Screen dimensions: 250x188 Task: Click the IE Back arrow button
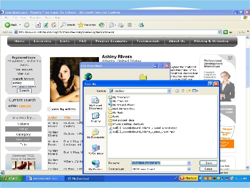pyautogui.click(x=7, y=25)
